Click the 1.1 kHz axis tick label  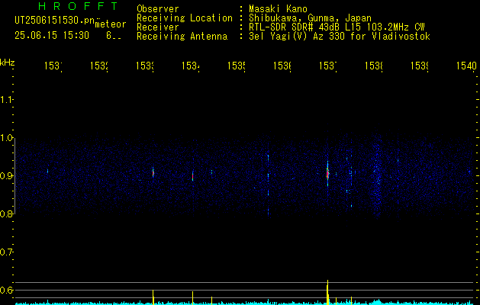tap(6, 100)
